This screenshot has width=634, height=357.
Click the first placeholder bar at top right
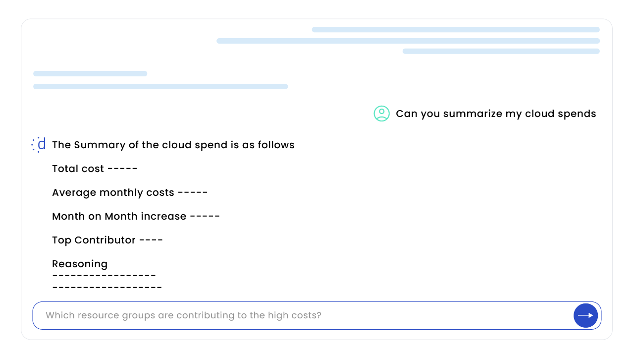[x=456, y=30]
